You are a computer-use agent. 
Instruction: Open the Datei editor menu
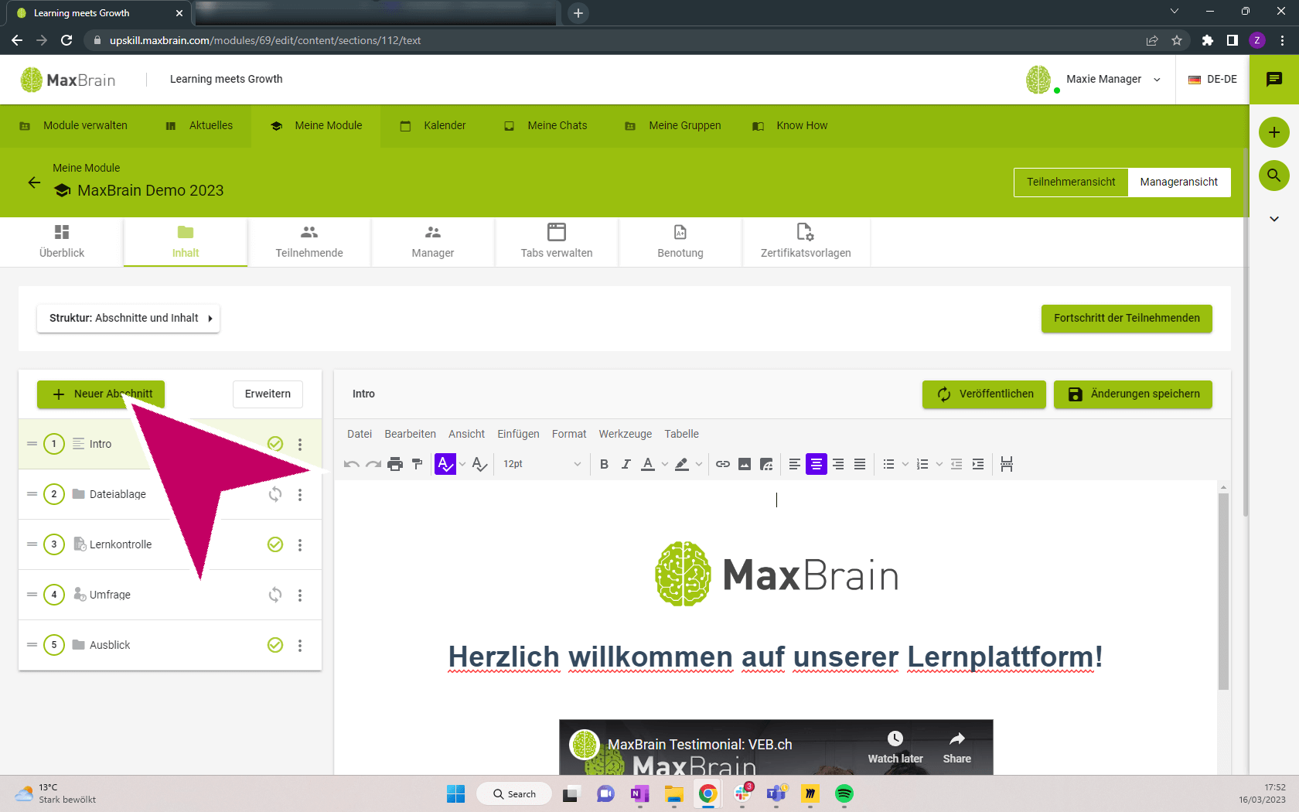tap(360, 434)
